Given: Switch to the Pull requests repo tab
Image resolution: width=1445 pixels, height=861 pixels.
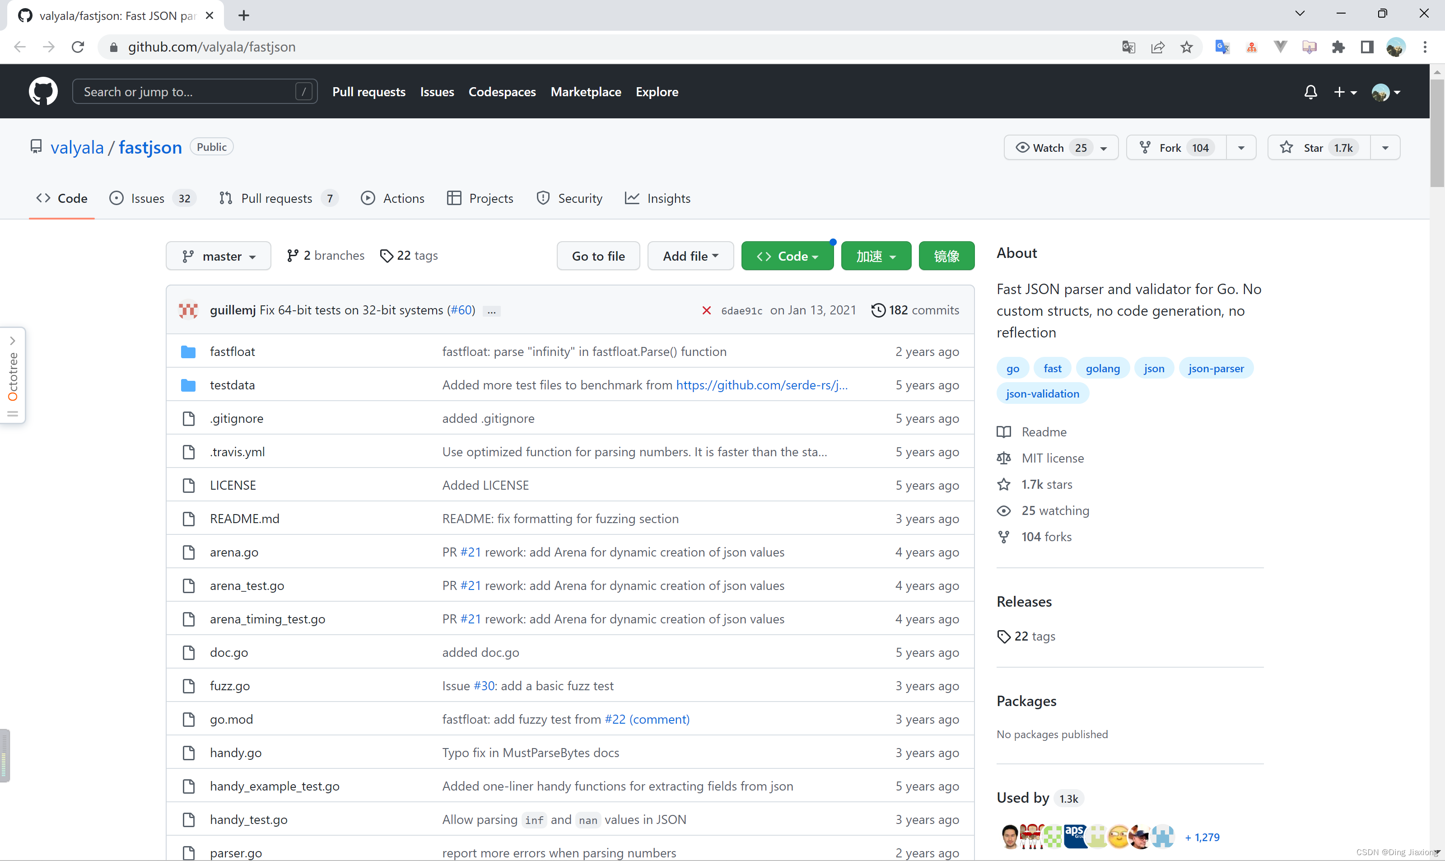Looking at the screenshot, I should pos(278,198).
